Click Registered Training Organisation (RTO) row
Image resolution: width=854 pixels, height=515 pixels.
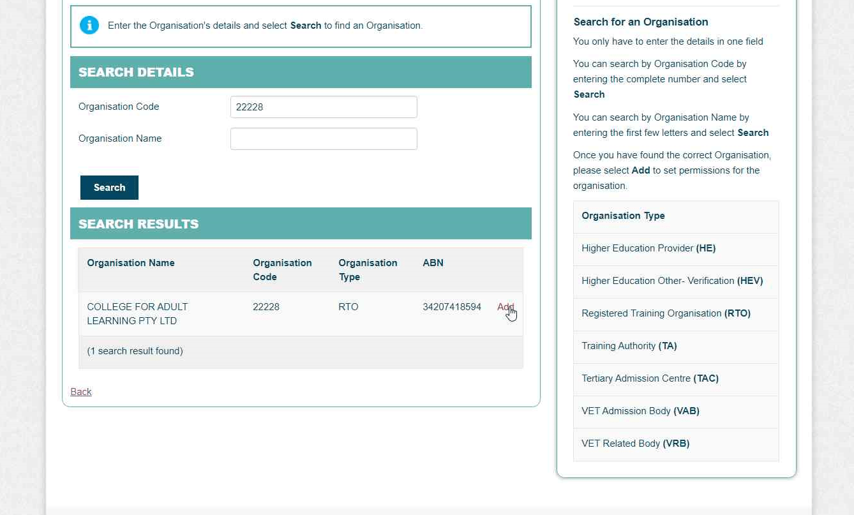point(666,313)
